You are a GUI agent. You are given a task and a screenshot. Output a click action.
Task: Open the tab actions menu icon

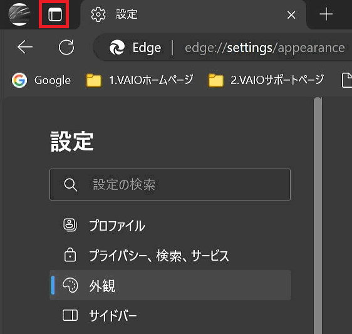[x=54, y=14]
